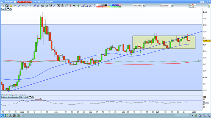Open the Prix panel wrench settings
Screen dimensions: 211x118
tap(6, 9)
